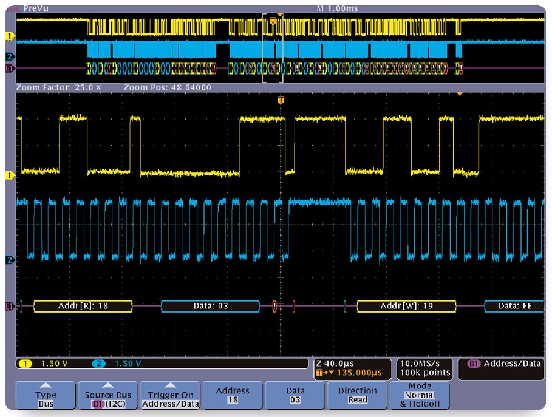Image resolution: width=552 pixels, height=417 pixels.
Task: Expand Source Bus B1 (I2C) selector
Action: (x=107, y=395)
